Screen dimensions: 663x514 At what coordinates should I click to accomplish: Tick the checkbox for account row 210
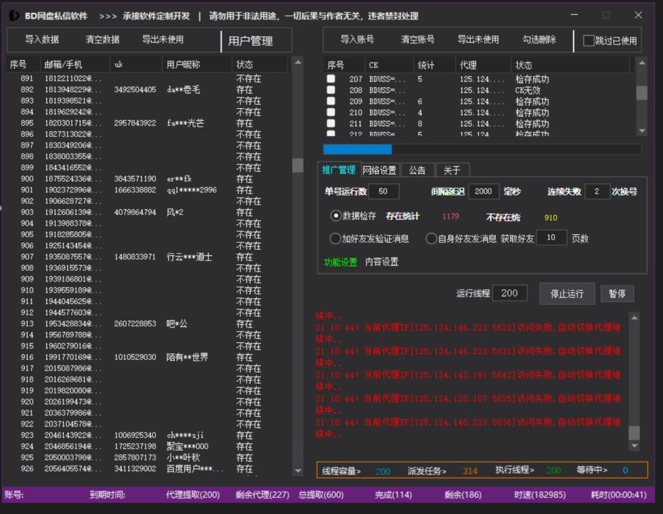pyautogui.click(x=331, y=113)
